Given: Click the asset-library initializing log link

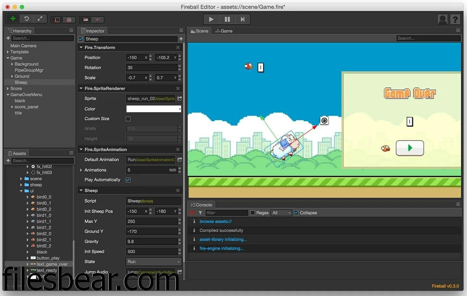Looking at the screenshot, I should (223, 239).
